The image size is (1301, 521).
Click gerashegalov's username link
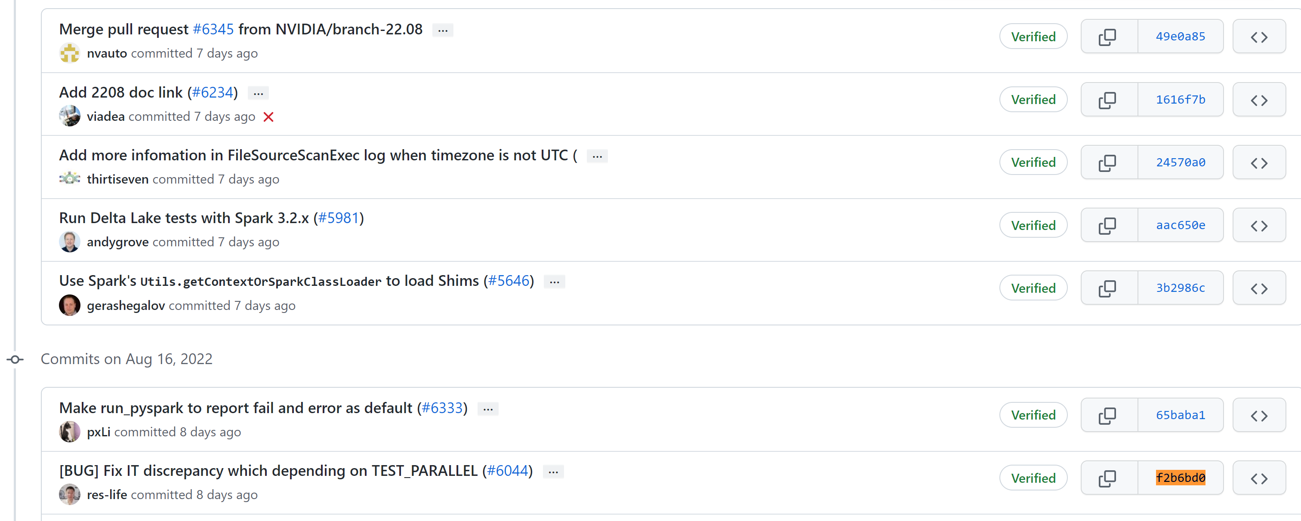coord(126,305)
